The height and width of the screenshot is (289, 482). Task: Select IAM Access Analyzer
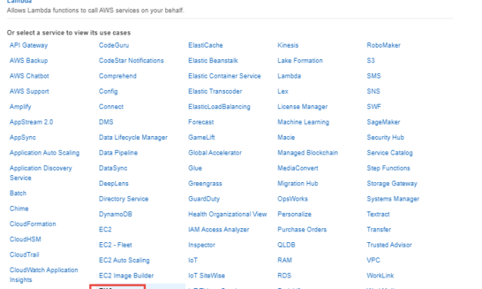(x=219, y=230)
